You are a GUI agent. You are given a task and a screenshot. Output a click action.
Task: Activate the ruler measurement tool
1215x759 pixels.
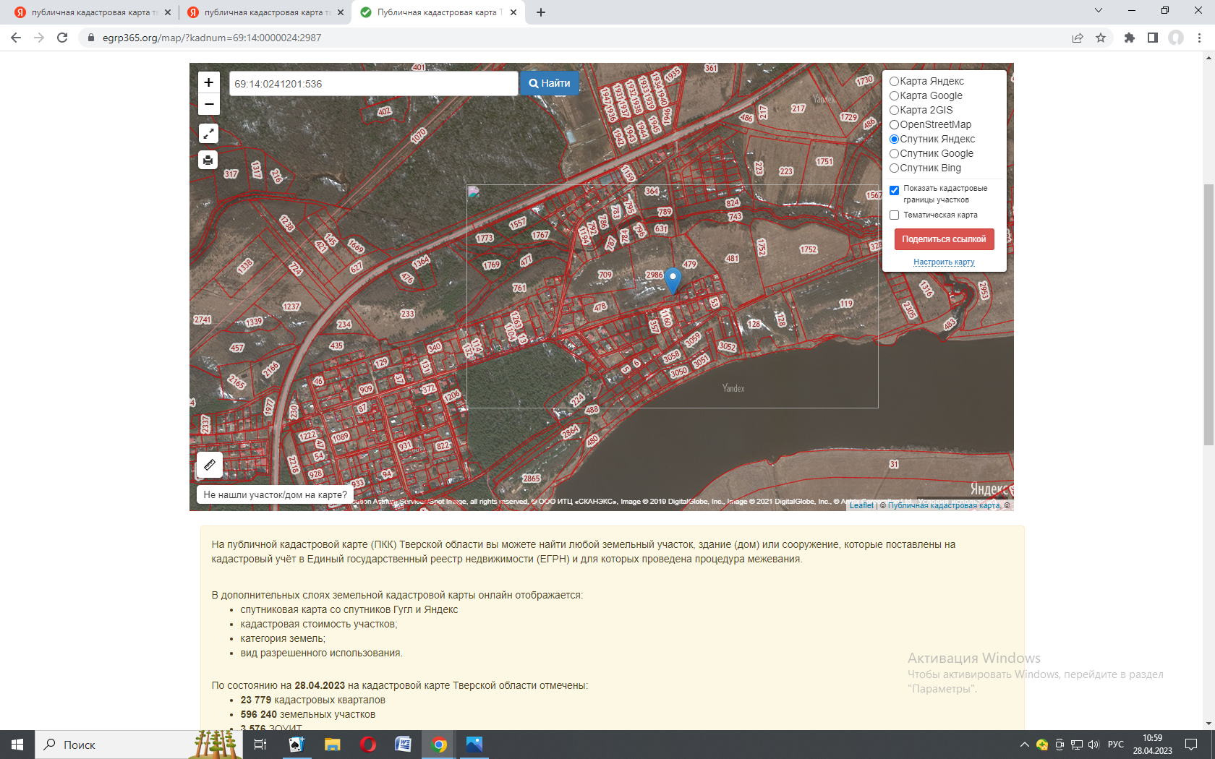[x=209, y=465]
